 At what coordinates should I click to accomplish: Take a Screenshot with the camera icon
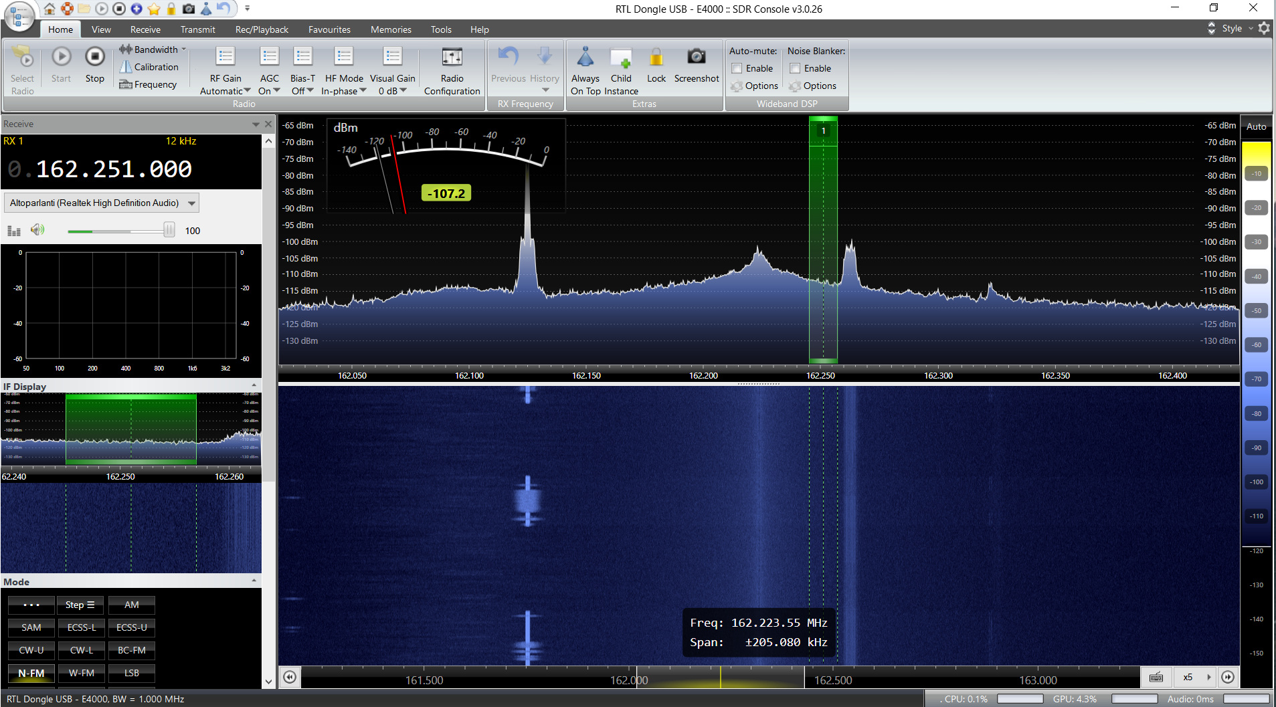[x=696, y=58]
